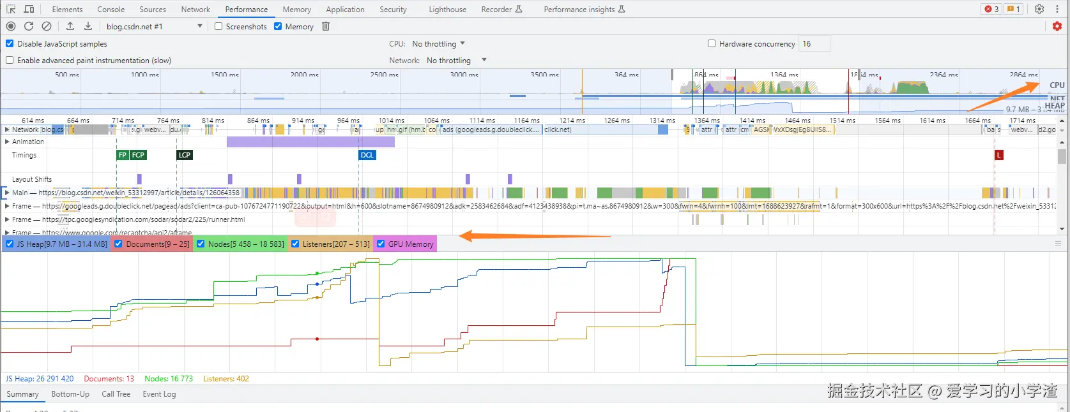The height and width of the screenshot is (412, 1070).
Task: Click the memory panel hamburger handle icon
Action: tap(1058, 244)
